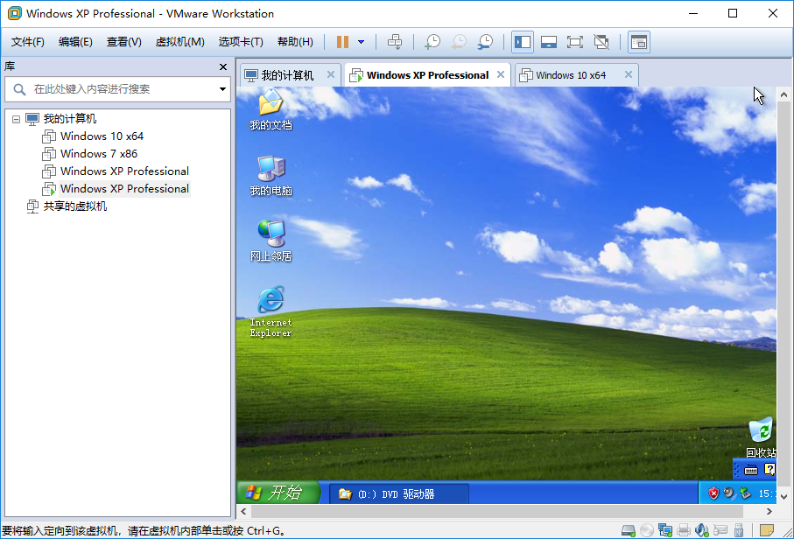Toggle the thumbnail bar
Screen dimensions: 794x539
tap(548, 41)
